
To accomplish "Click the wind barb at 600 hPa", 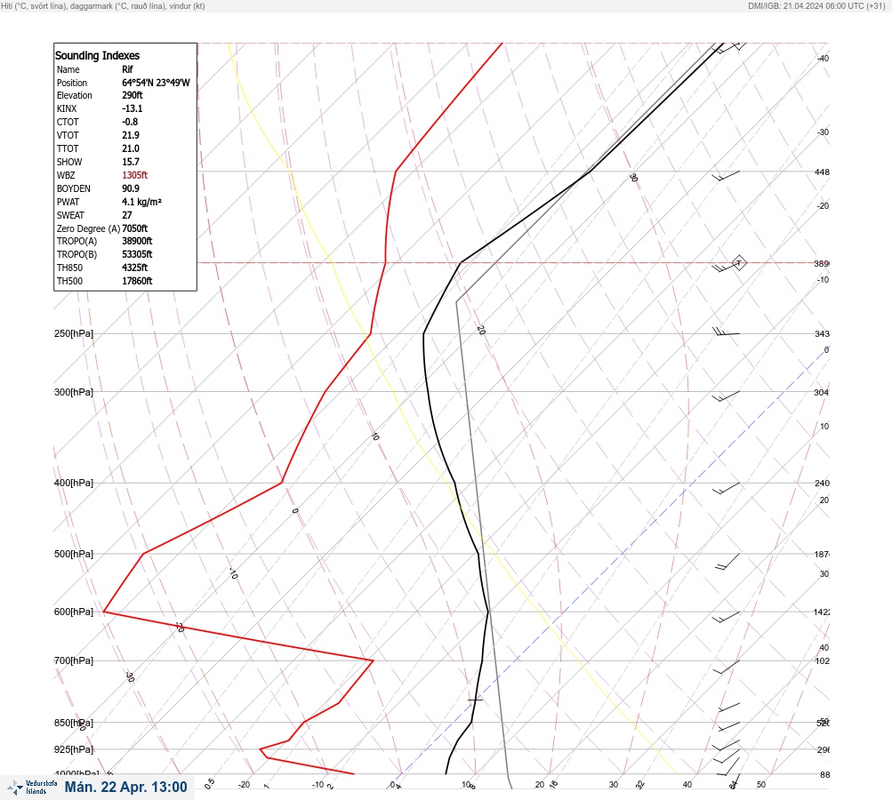I will (727, 617).
